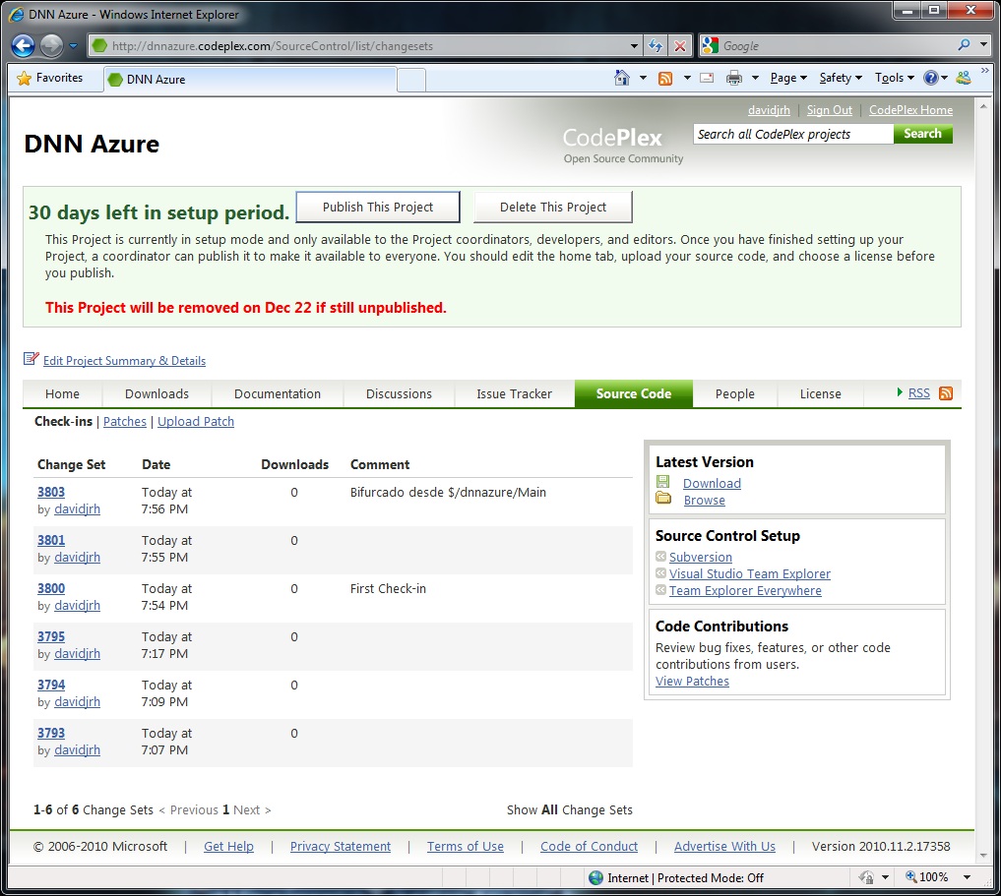Viewport: 1001px width, 896px height.
Task: Click the Print toolbar icon
Action: point(734,78)
